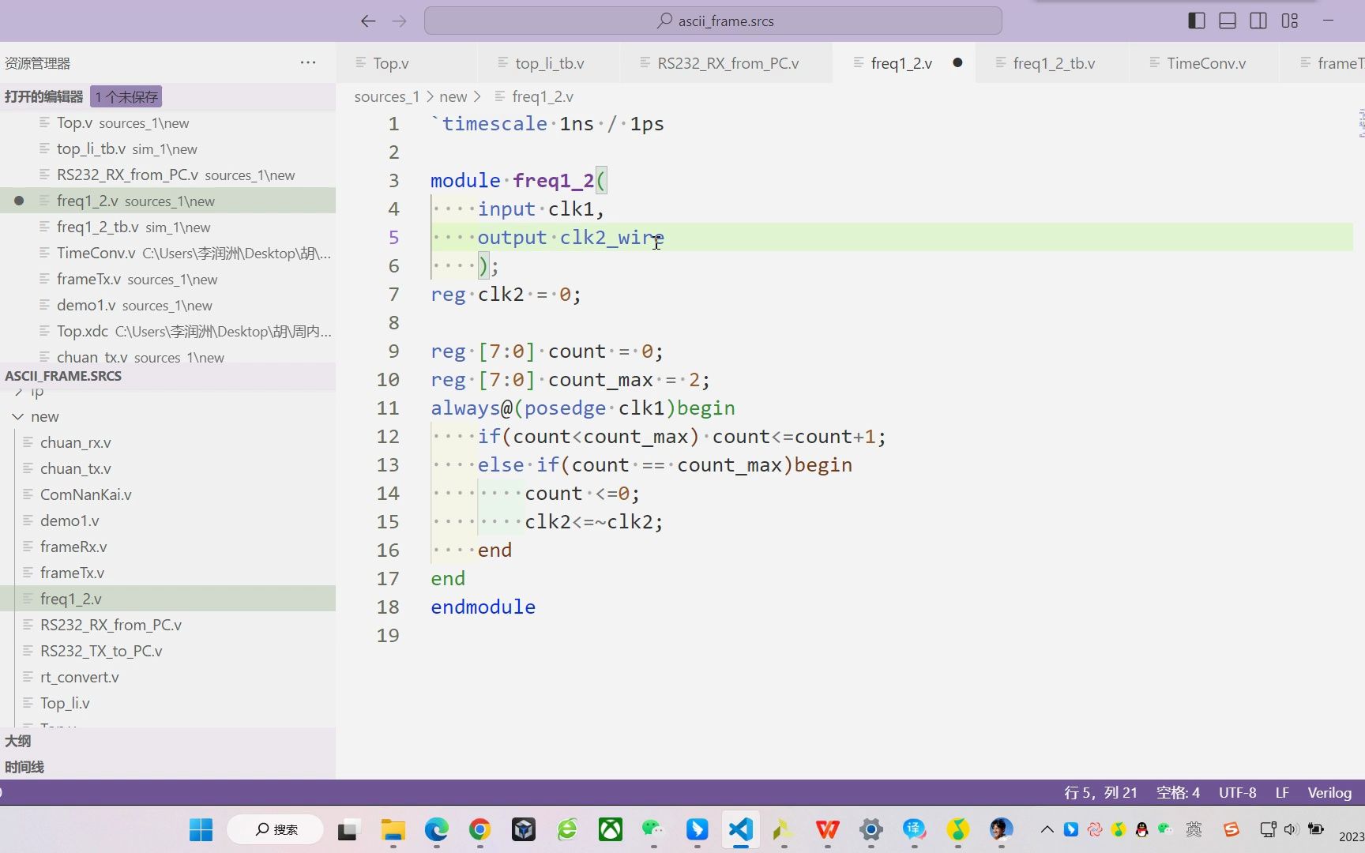Switch to the top_li_tb.v tab
Image resolution: width=1365 pixels, height=853 pixels.
click(x=549, y=63)
